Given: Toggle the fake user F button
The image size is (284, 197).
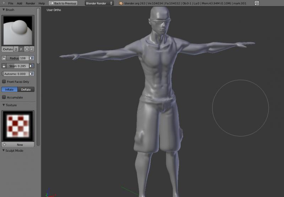Looking at the screenshot, I should (21, 49).
